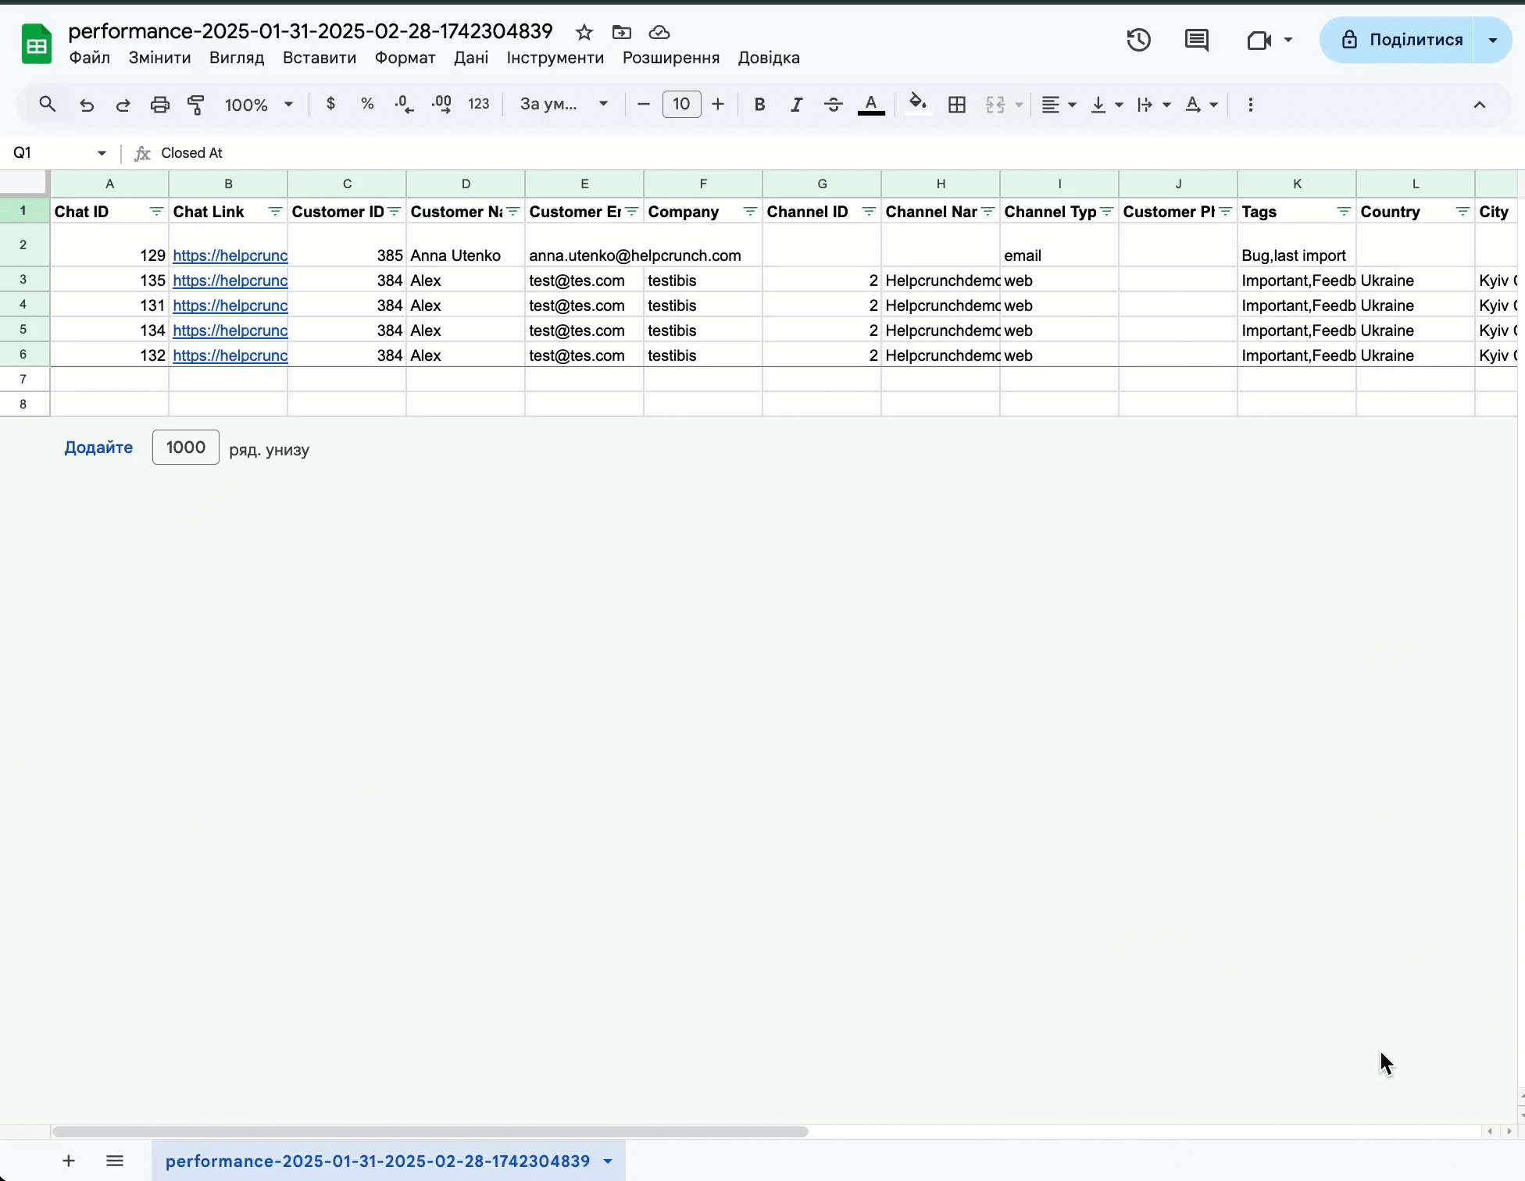Click the redo arrow icon
The height and width of the screenshot is (1181, 1525).
coord(123,105)
